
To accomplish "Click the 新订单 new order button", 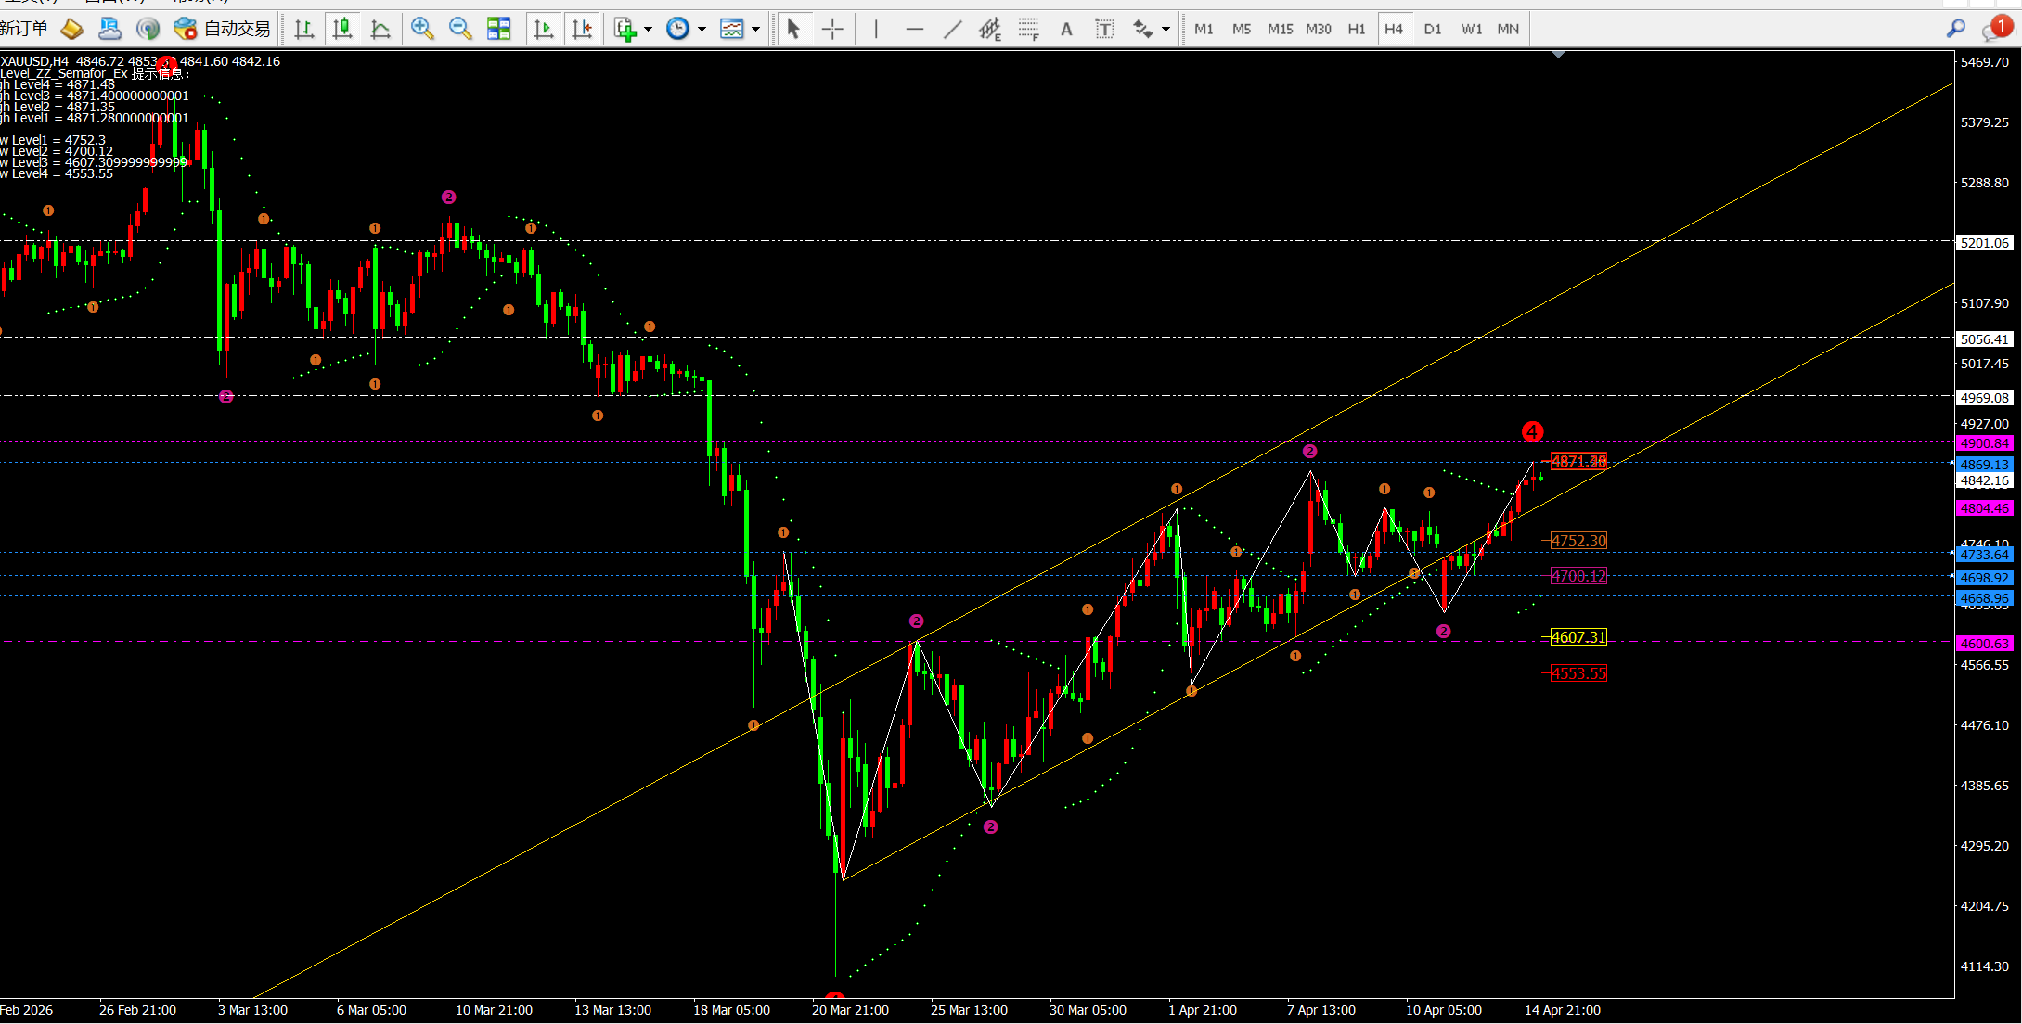I will pyautogui.click(x=24, y=29).
